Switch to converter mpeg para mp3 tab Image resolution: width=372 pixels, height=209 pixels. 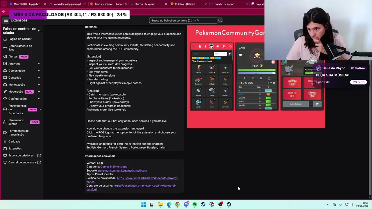tap(68, 4)
